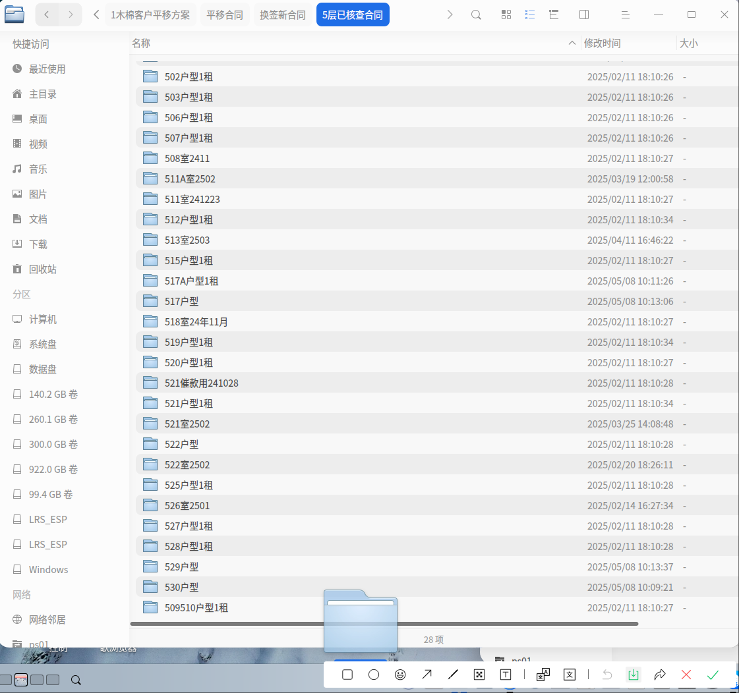The height and width of the screenshot is (693, 739).
Task: Cancel the screenshot with red X
Action: point(686,675)
